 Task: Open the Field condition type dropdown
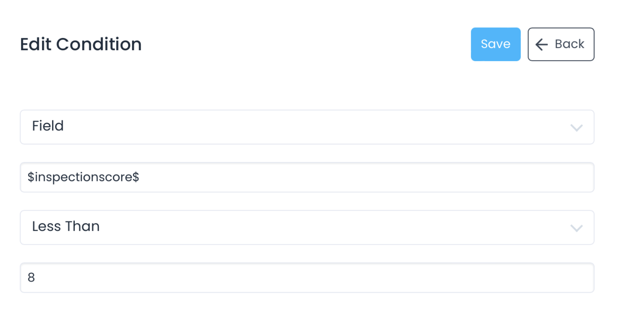coord(306,127)
